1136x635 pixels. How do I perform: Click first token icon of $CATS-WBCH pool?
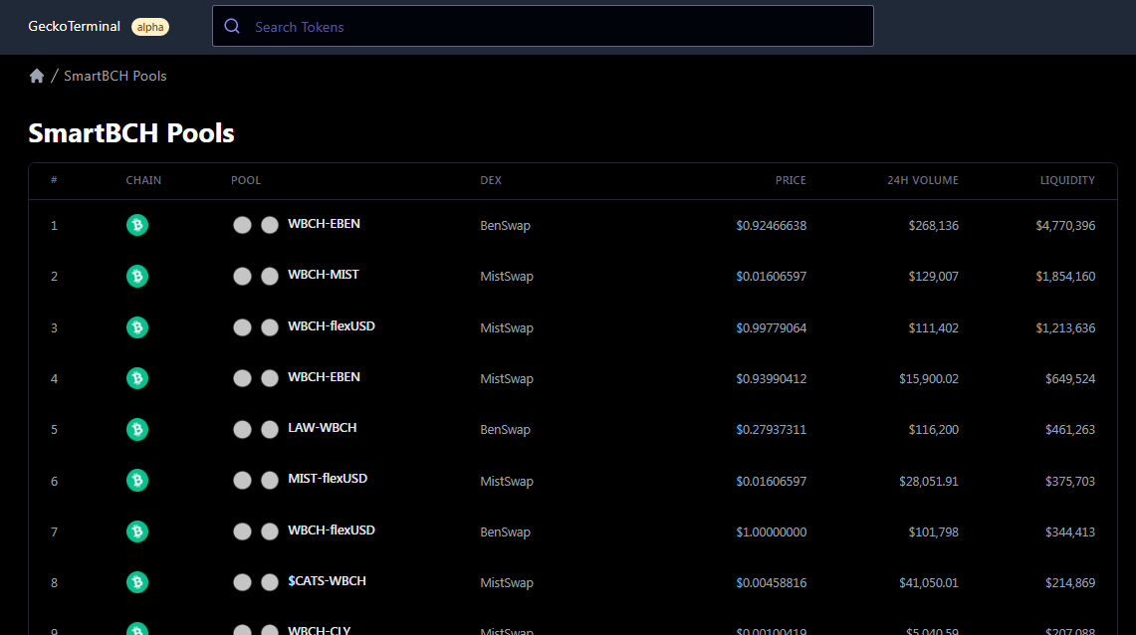(242, 582)
